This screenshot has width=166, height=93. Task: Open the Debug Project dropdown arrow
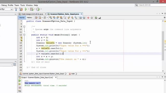point(35,9)
